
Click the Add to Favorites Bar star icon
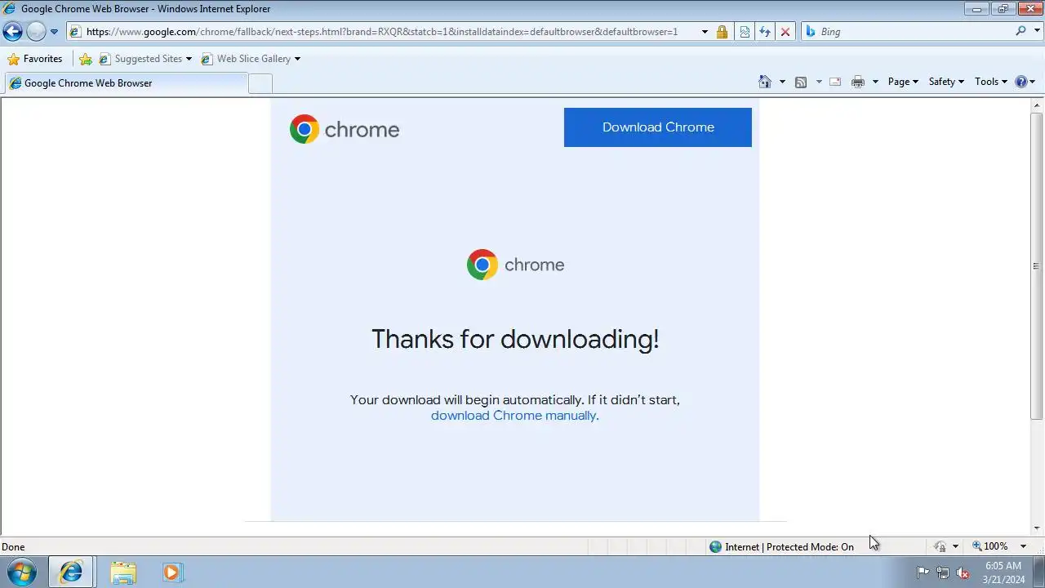(x=85, y=59)
